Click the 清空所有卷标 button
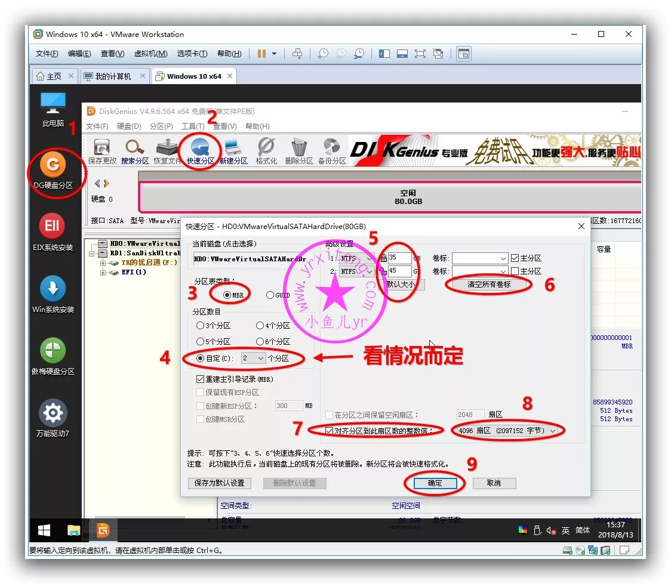 [489, 285]
